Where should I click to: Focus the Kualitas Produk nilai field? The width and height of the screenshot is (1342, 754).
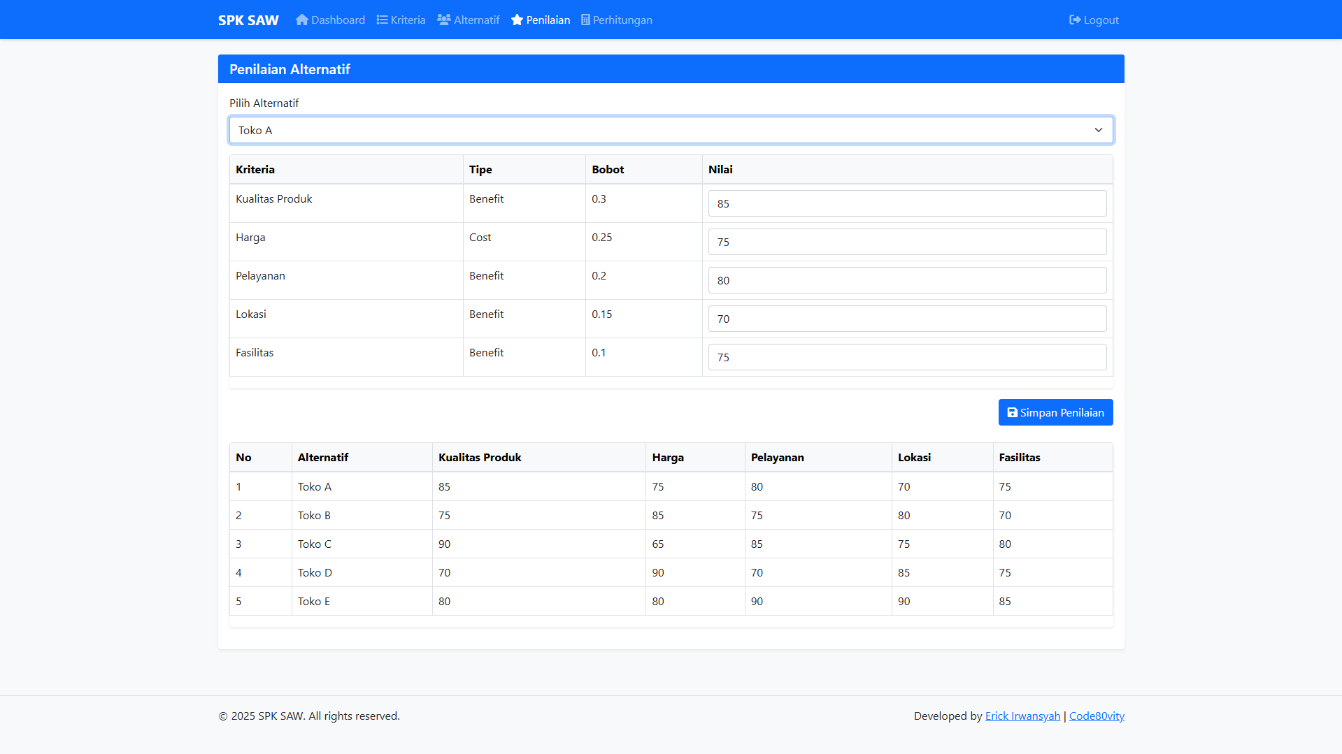pyautogui.click(x=907, y=203)
